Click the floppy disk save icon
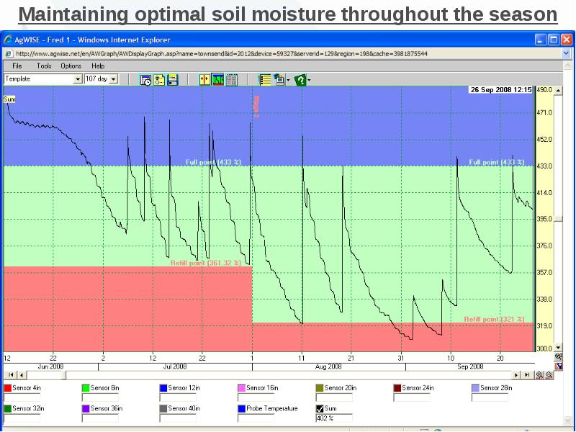This screenshot has width=576, height=432. [173, 80]
